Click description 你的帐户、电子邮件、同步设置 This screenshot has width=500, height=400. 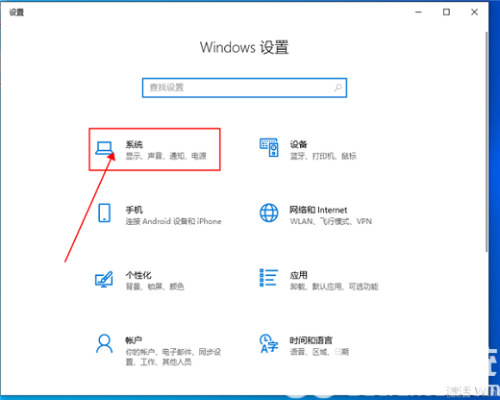point(173,357)
